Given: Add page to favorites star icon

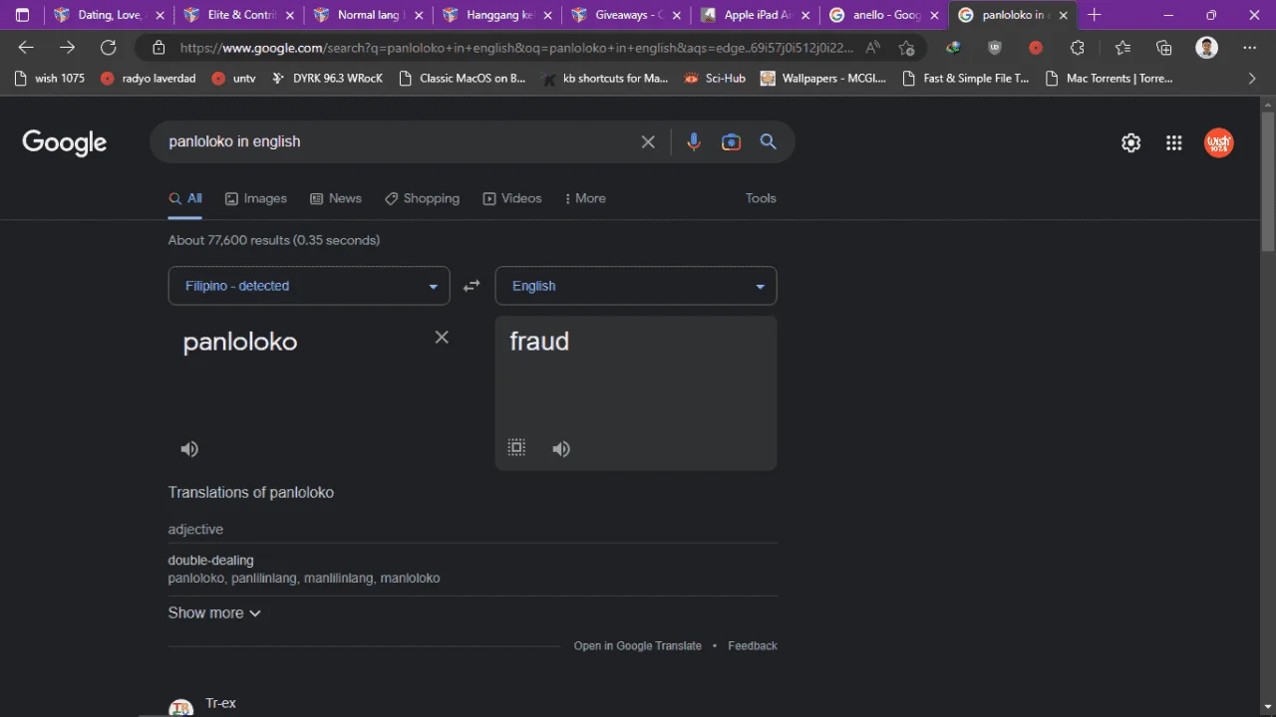Looking at the screenshot, I should pos(906,48).
